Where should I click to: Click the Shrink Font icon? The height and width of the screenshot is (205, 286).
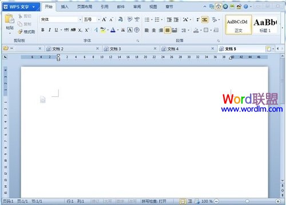click(112, 19)
